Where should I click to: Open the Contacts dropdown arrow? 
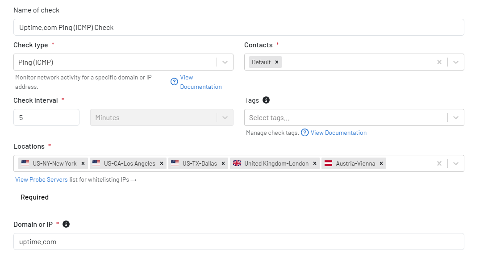(456, 62)
